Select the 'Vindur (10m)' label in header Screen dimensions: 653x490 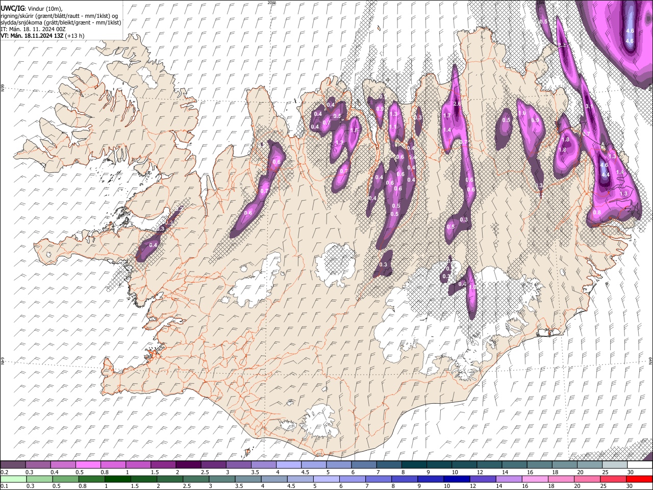click(45, 9)
